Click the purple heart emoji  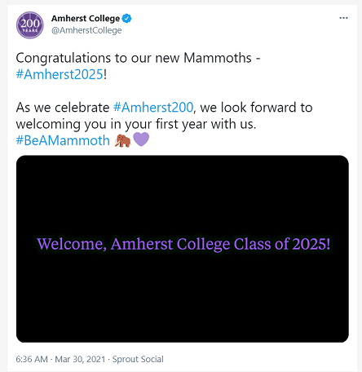coord(141,139)
